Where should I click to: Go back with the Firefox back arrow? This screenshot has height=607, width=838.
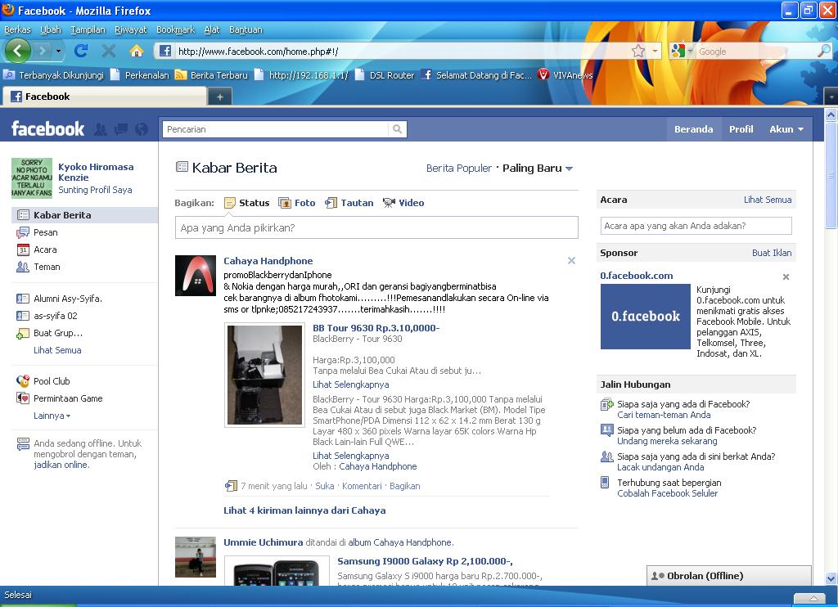point(18,52)
